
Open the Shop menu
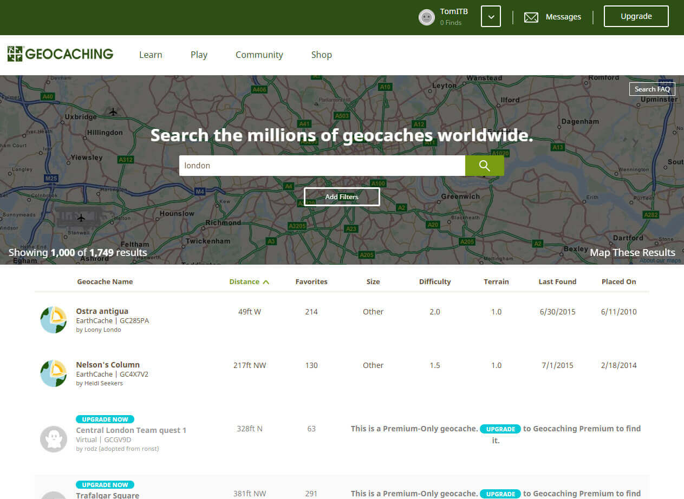pyautogui.click(x=321, y=55)
